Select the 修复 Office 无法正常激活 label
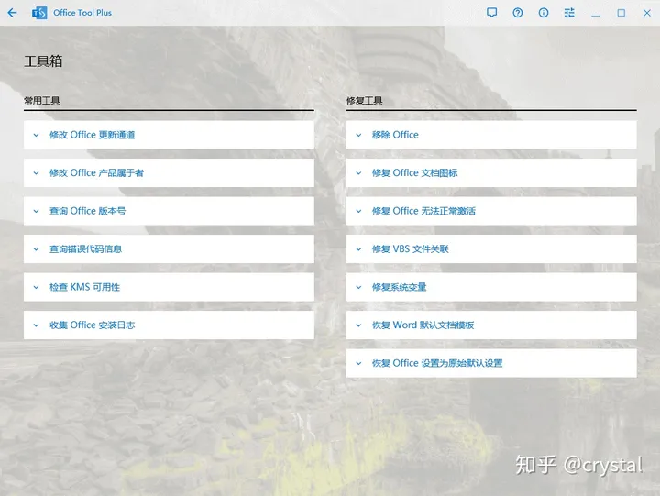 (x=423, y=211)
